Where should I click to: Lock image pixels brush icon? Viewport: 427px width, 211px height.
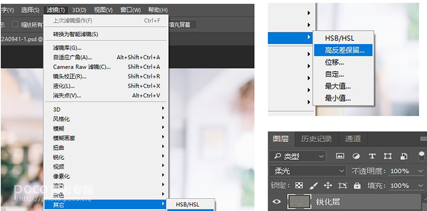coord(314,186)
